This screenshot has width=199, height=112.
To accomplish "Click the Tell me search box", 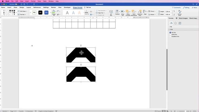I will (x=88, y=7).
